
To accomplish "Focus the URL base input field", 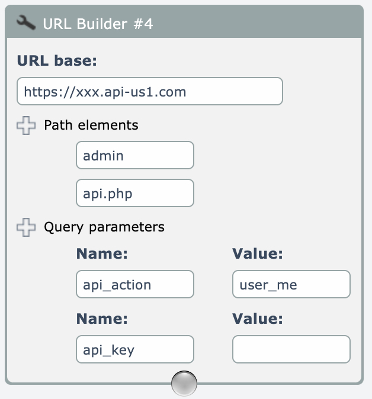I will point(149,91).
